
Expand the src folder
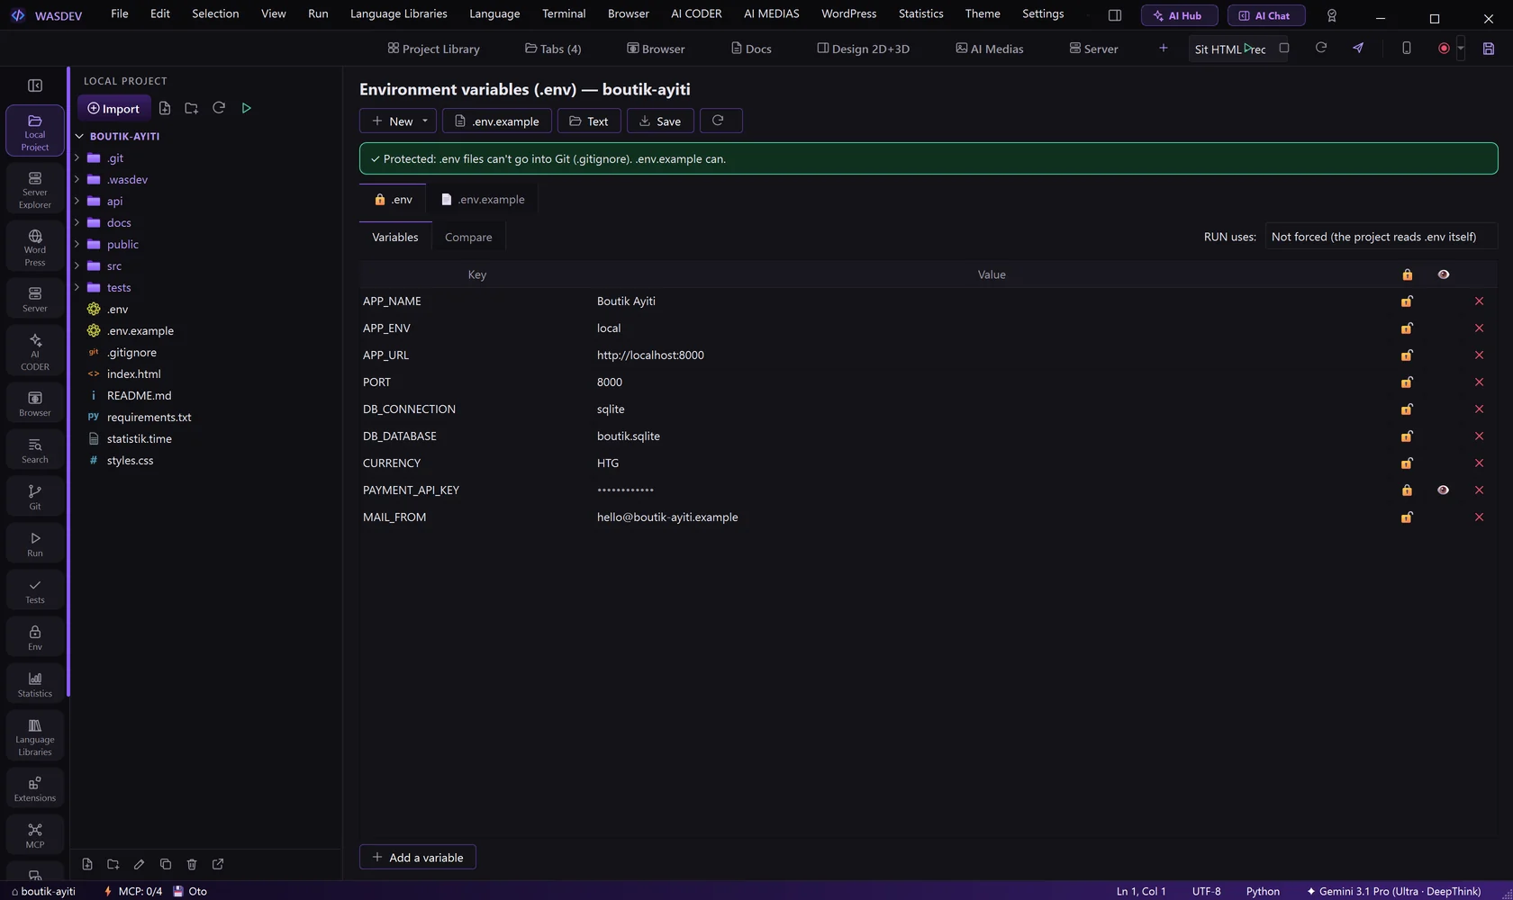[x=77, y=266]
